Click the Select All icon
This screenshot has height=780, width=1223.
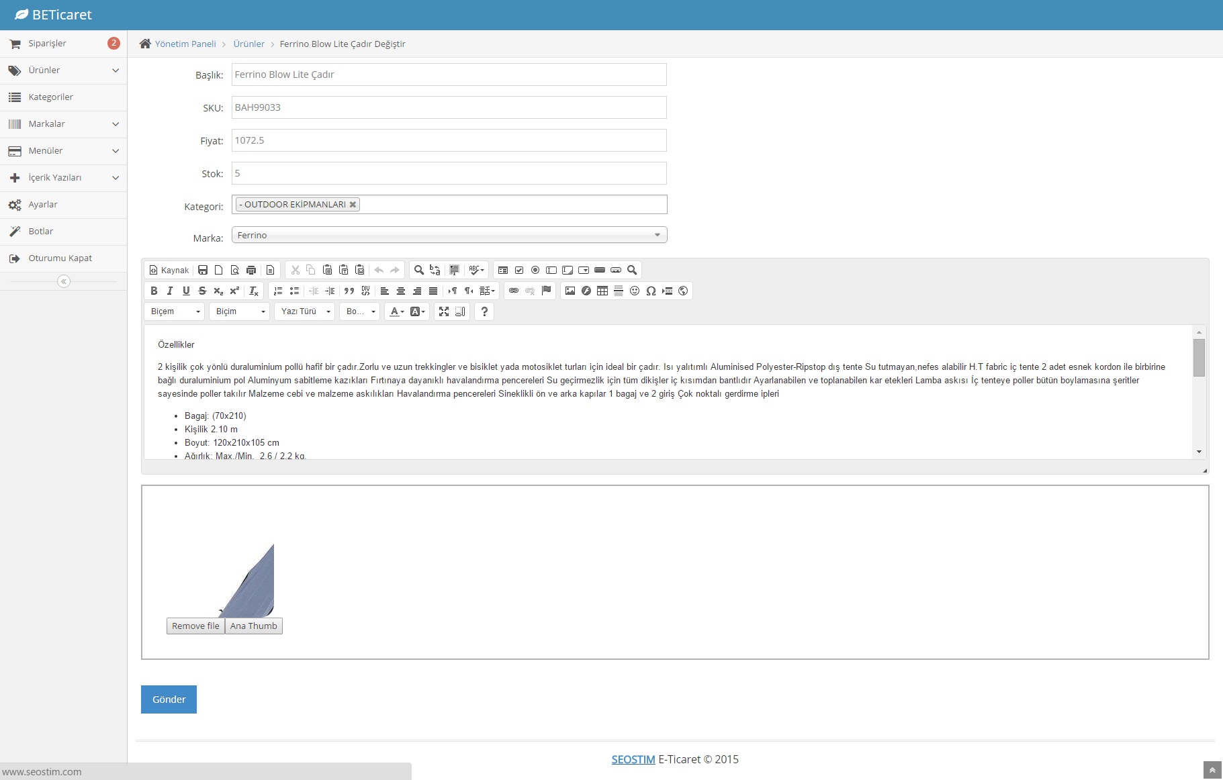tap(455, 270)
